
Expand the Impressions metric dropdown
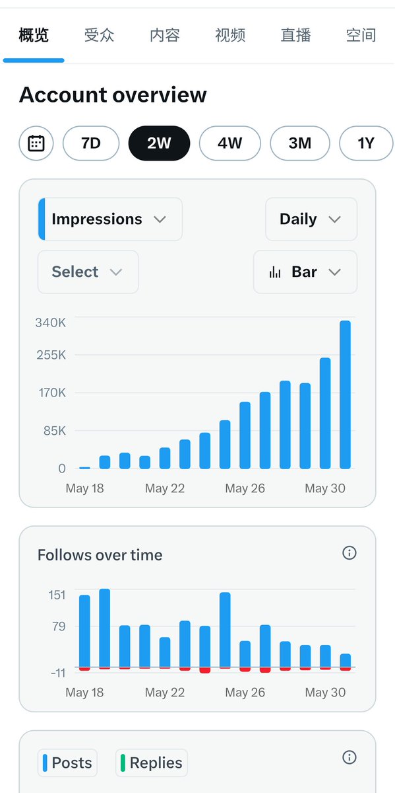point(110,219)
